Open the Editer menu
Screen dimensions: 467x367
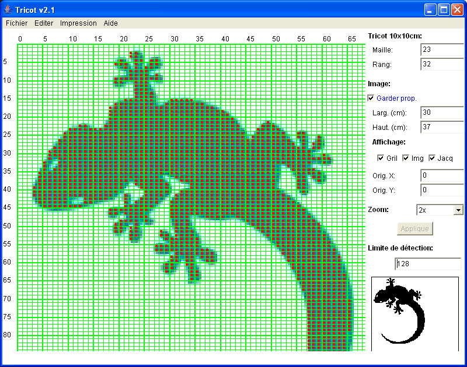(44, 23)
